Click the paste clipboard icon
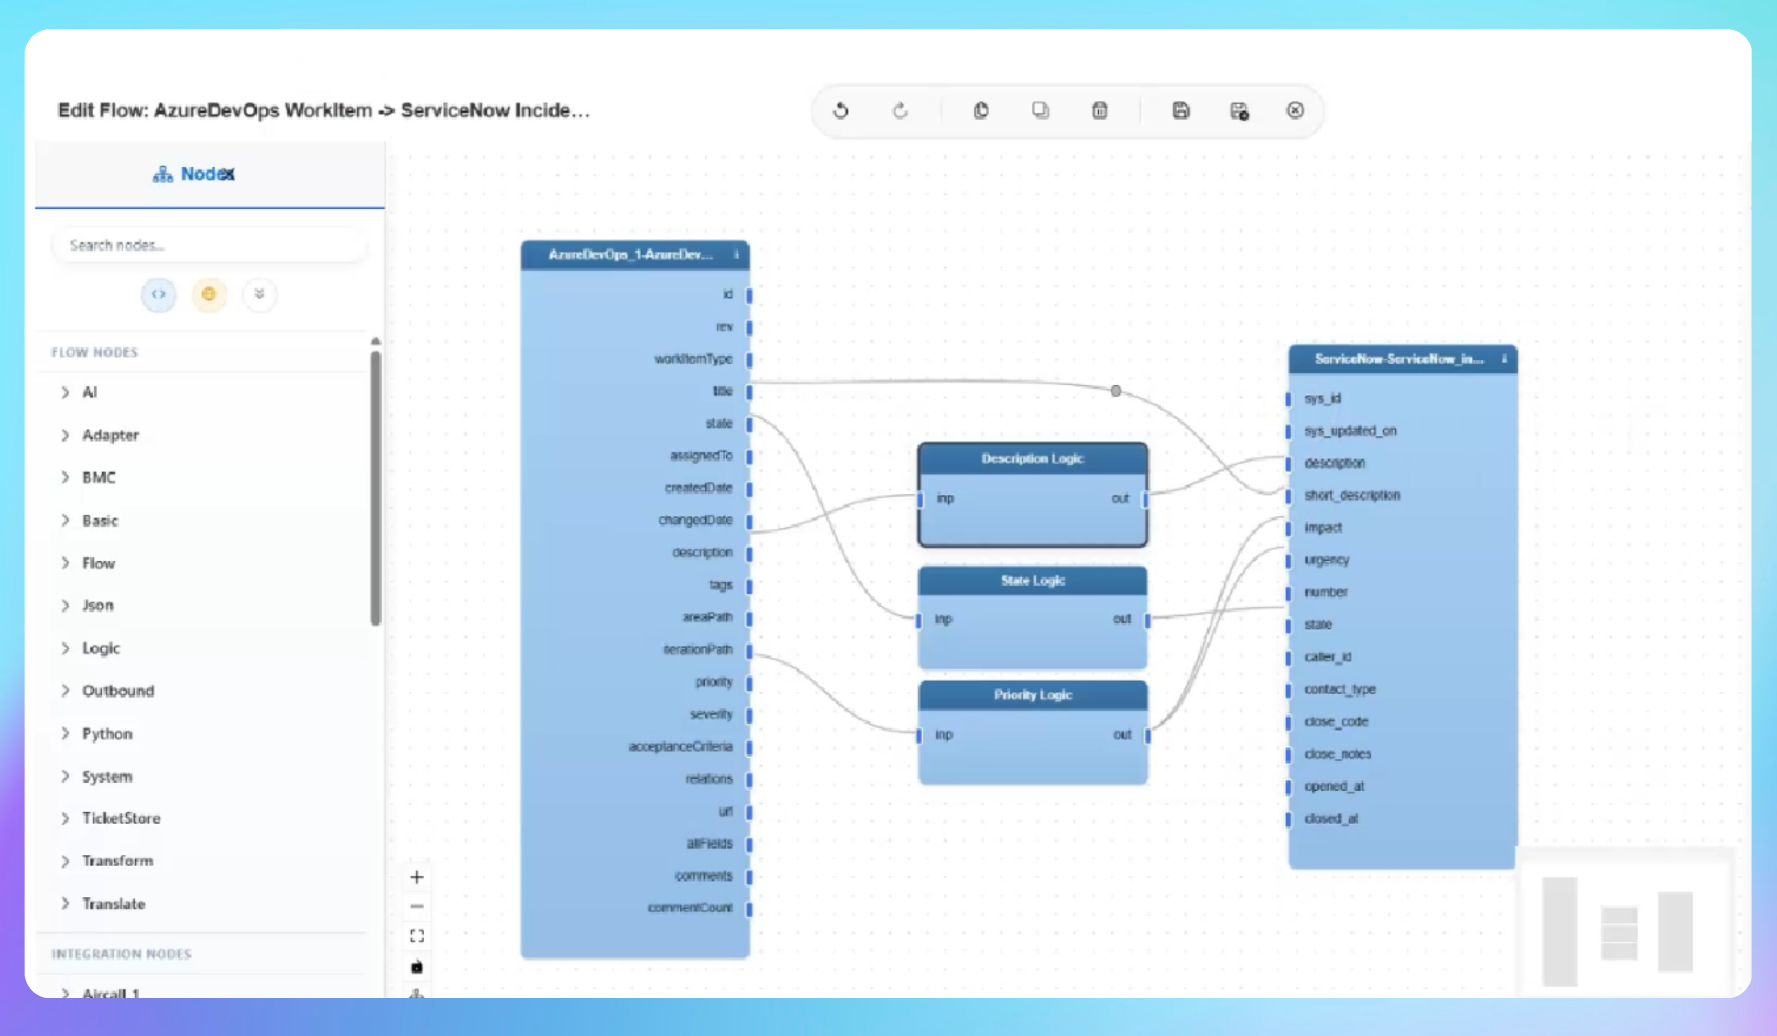The height and width of the screenshot is (1036, 1777). click(x=981, y=111)
